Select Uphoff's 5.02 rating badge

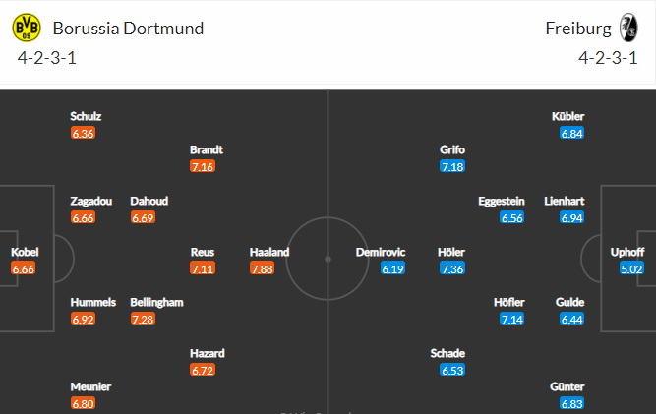[x=631, y=268]
